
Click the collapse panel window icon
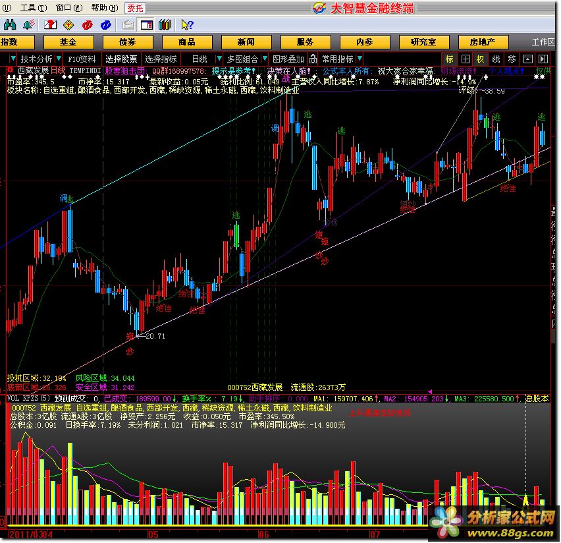tap(527, 59)
